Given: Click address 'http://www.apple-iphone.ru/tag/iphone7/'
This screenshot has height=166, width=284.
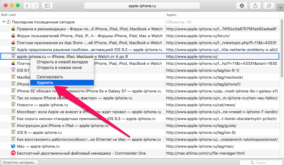Looking at the screenshot, I should [203, 84].
